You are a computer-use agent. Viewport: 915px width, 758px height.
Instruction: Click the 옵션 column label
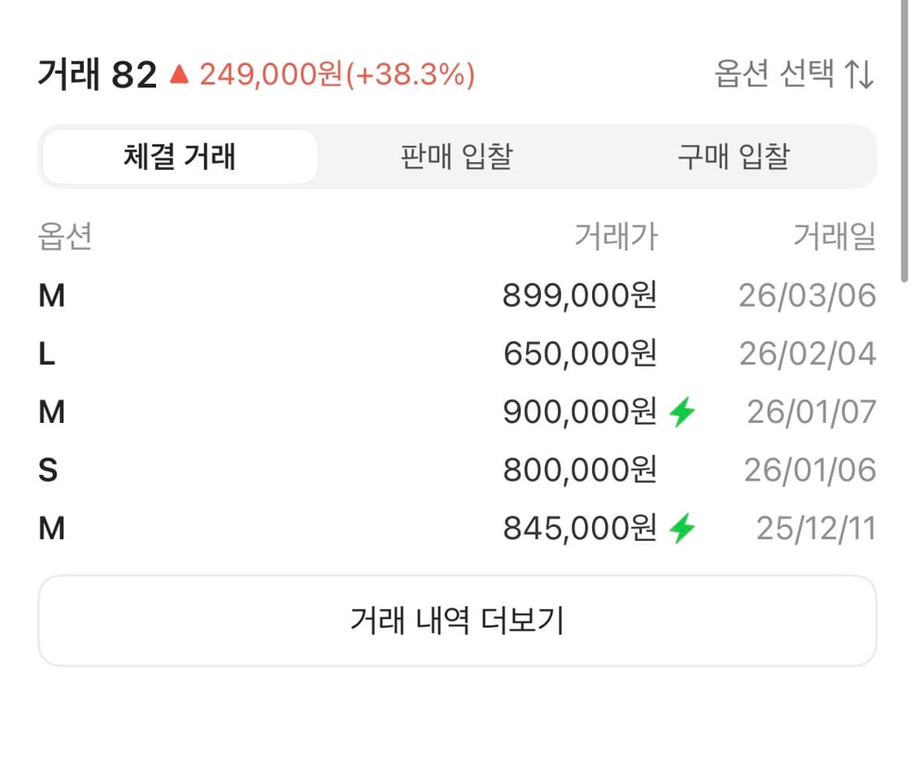[65, 237]
